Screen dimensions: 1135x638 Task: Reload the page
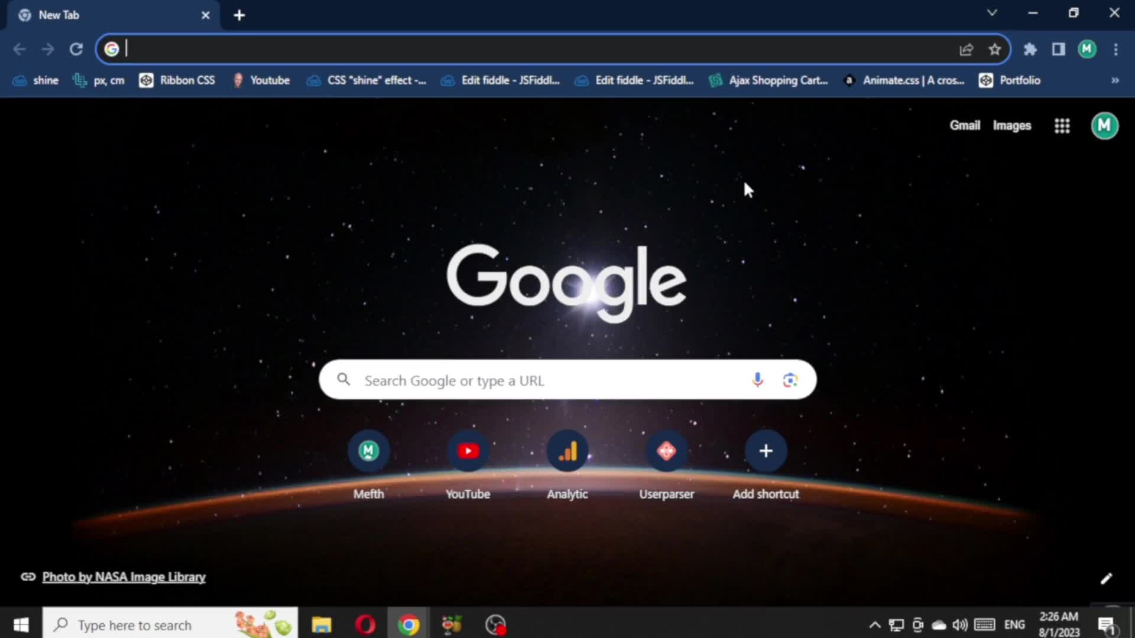[x=76, y=50]
